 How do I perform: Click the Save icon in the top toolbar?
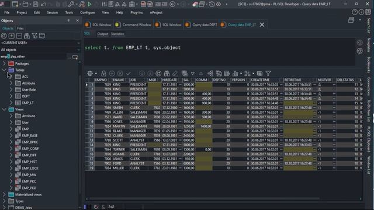click(35, 4)
